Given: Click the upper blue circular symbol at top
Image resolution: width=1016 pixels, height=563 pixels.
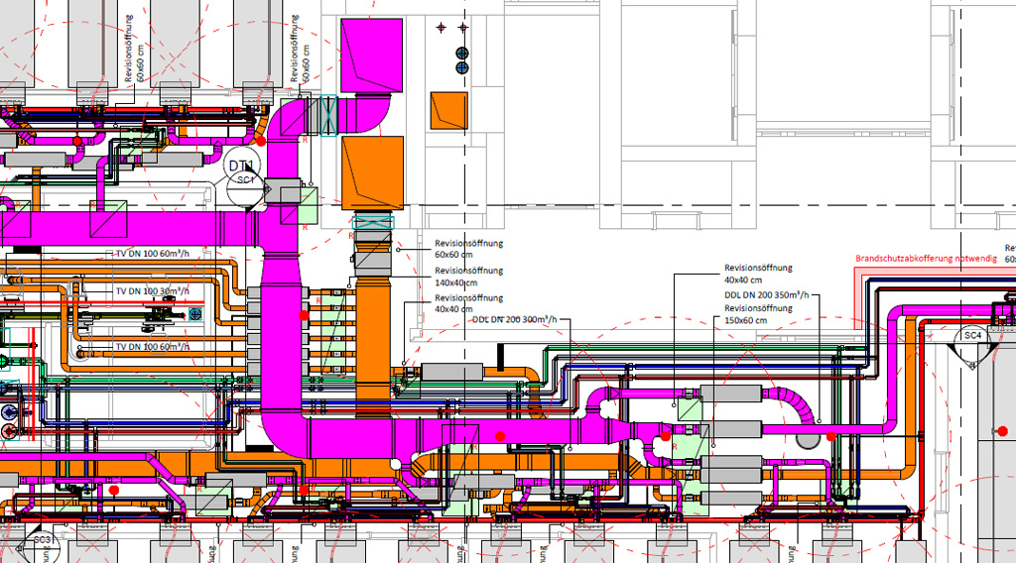Looking at the screenshot, I should pyautogui.click(x=461, y=53).
